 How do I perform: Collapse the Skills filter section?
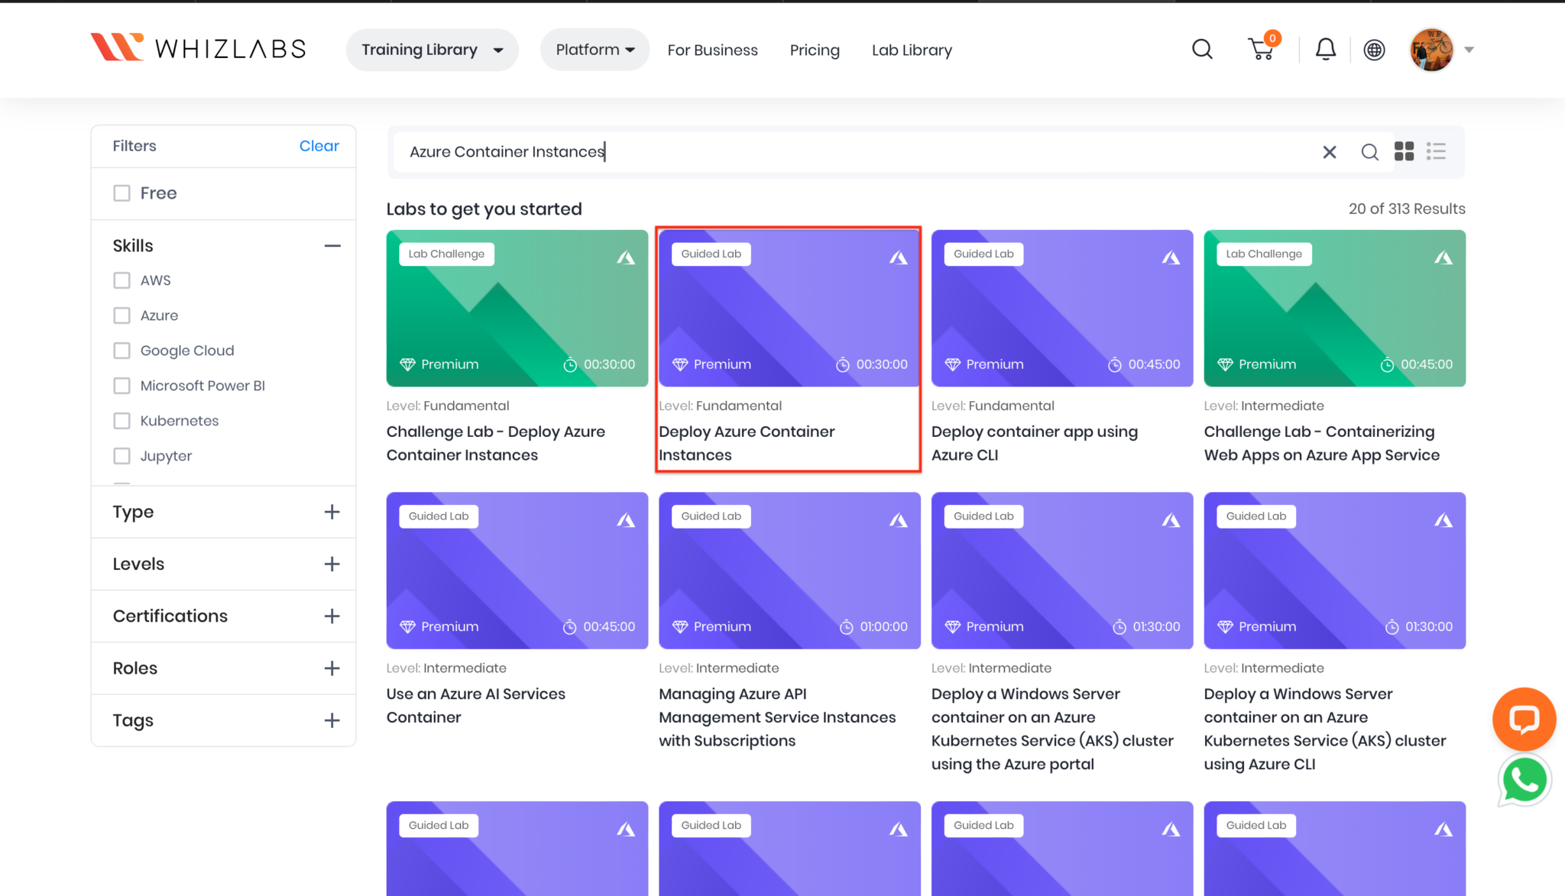click(332, 245)
